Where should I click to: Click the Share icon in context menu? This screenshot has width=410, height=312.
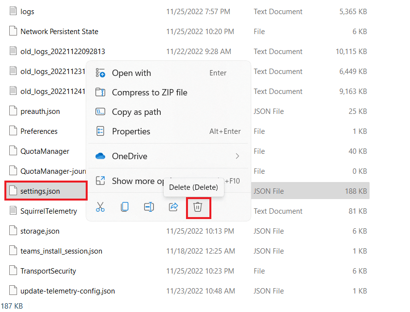coord(173,207)
